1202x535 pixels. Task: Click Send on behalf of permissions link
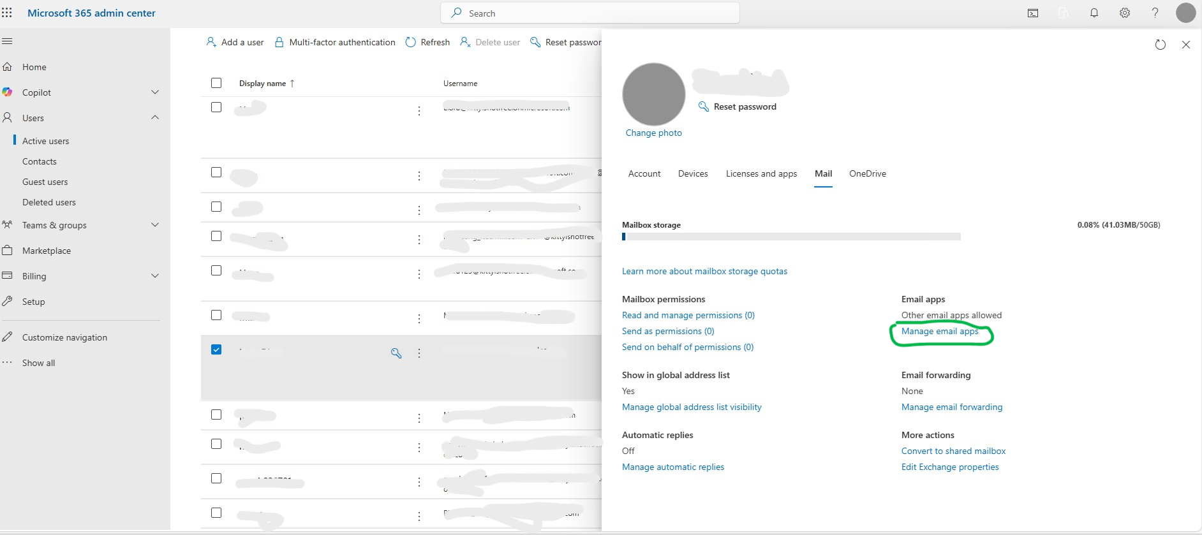point(688,347)
